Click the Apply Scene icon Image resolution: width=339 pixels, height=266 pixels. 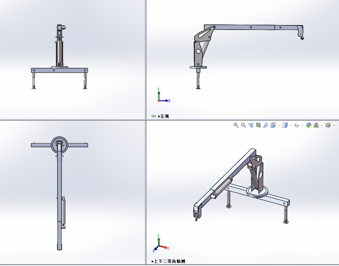click(x=316, y=125)
